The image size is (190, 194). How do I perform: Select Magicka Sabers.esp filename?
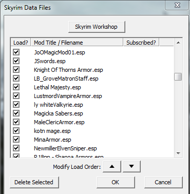tap(59, 113)
